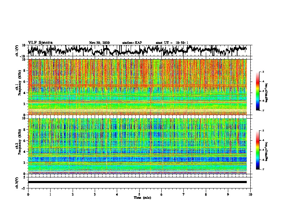Click time axis tick label "1"
282x218 pixels.
coord(50,194)
